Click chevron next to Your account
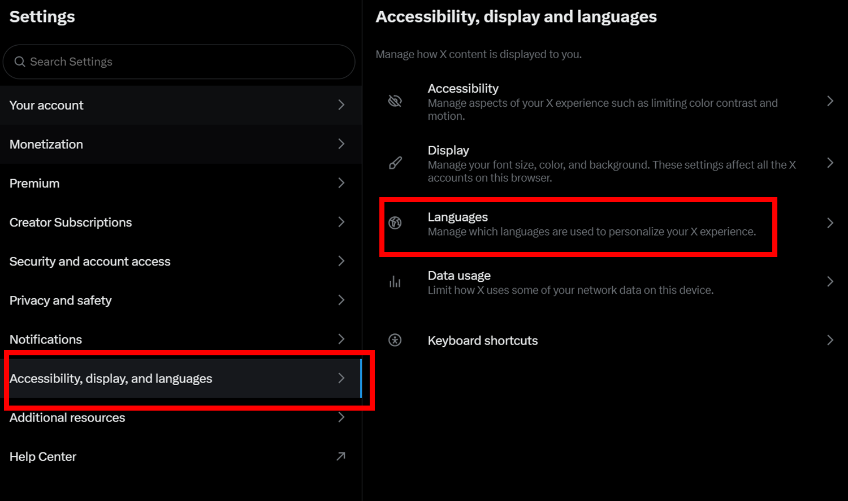Image resolution: width=848 pixels, height=501 pixels. (x=341, y=105)
